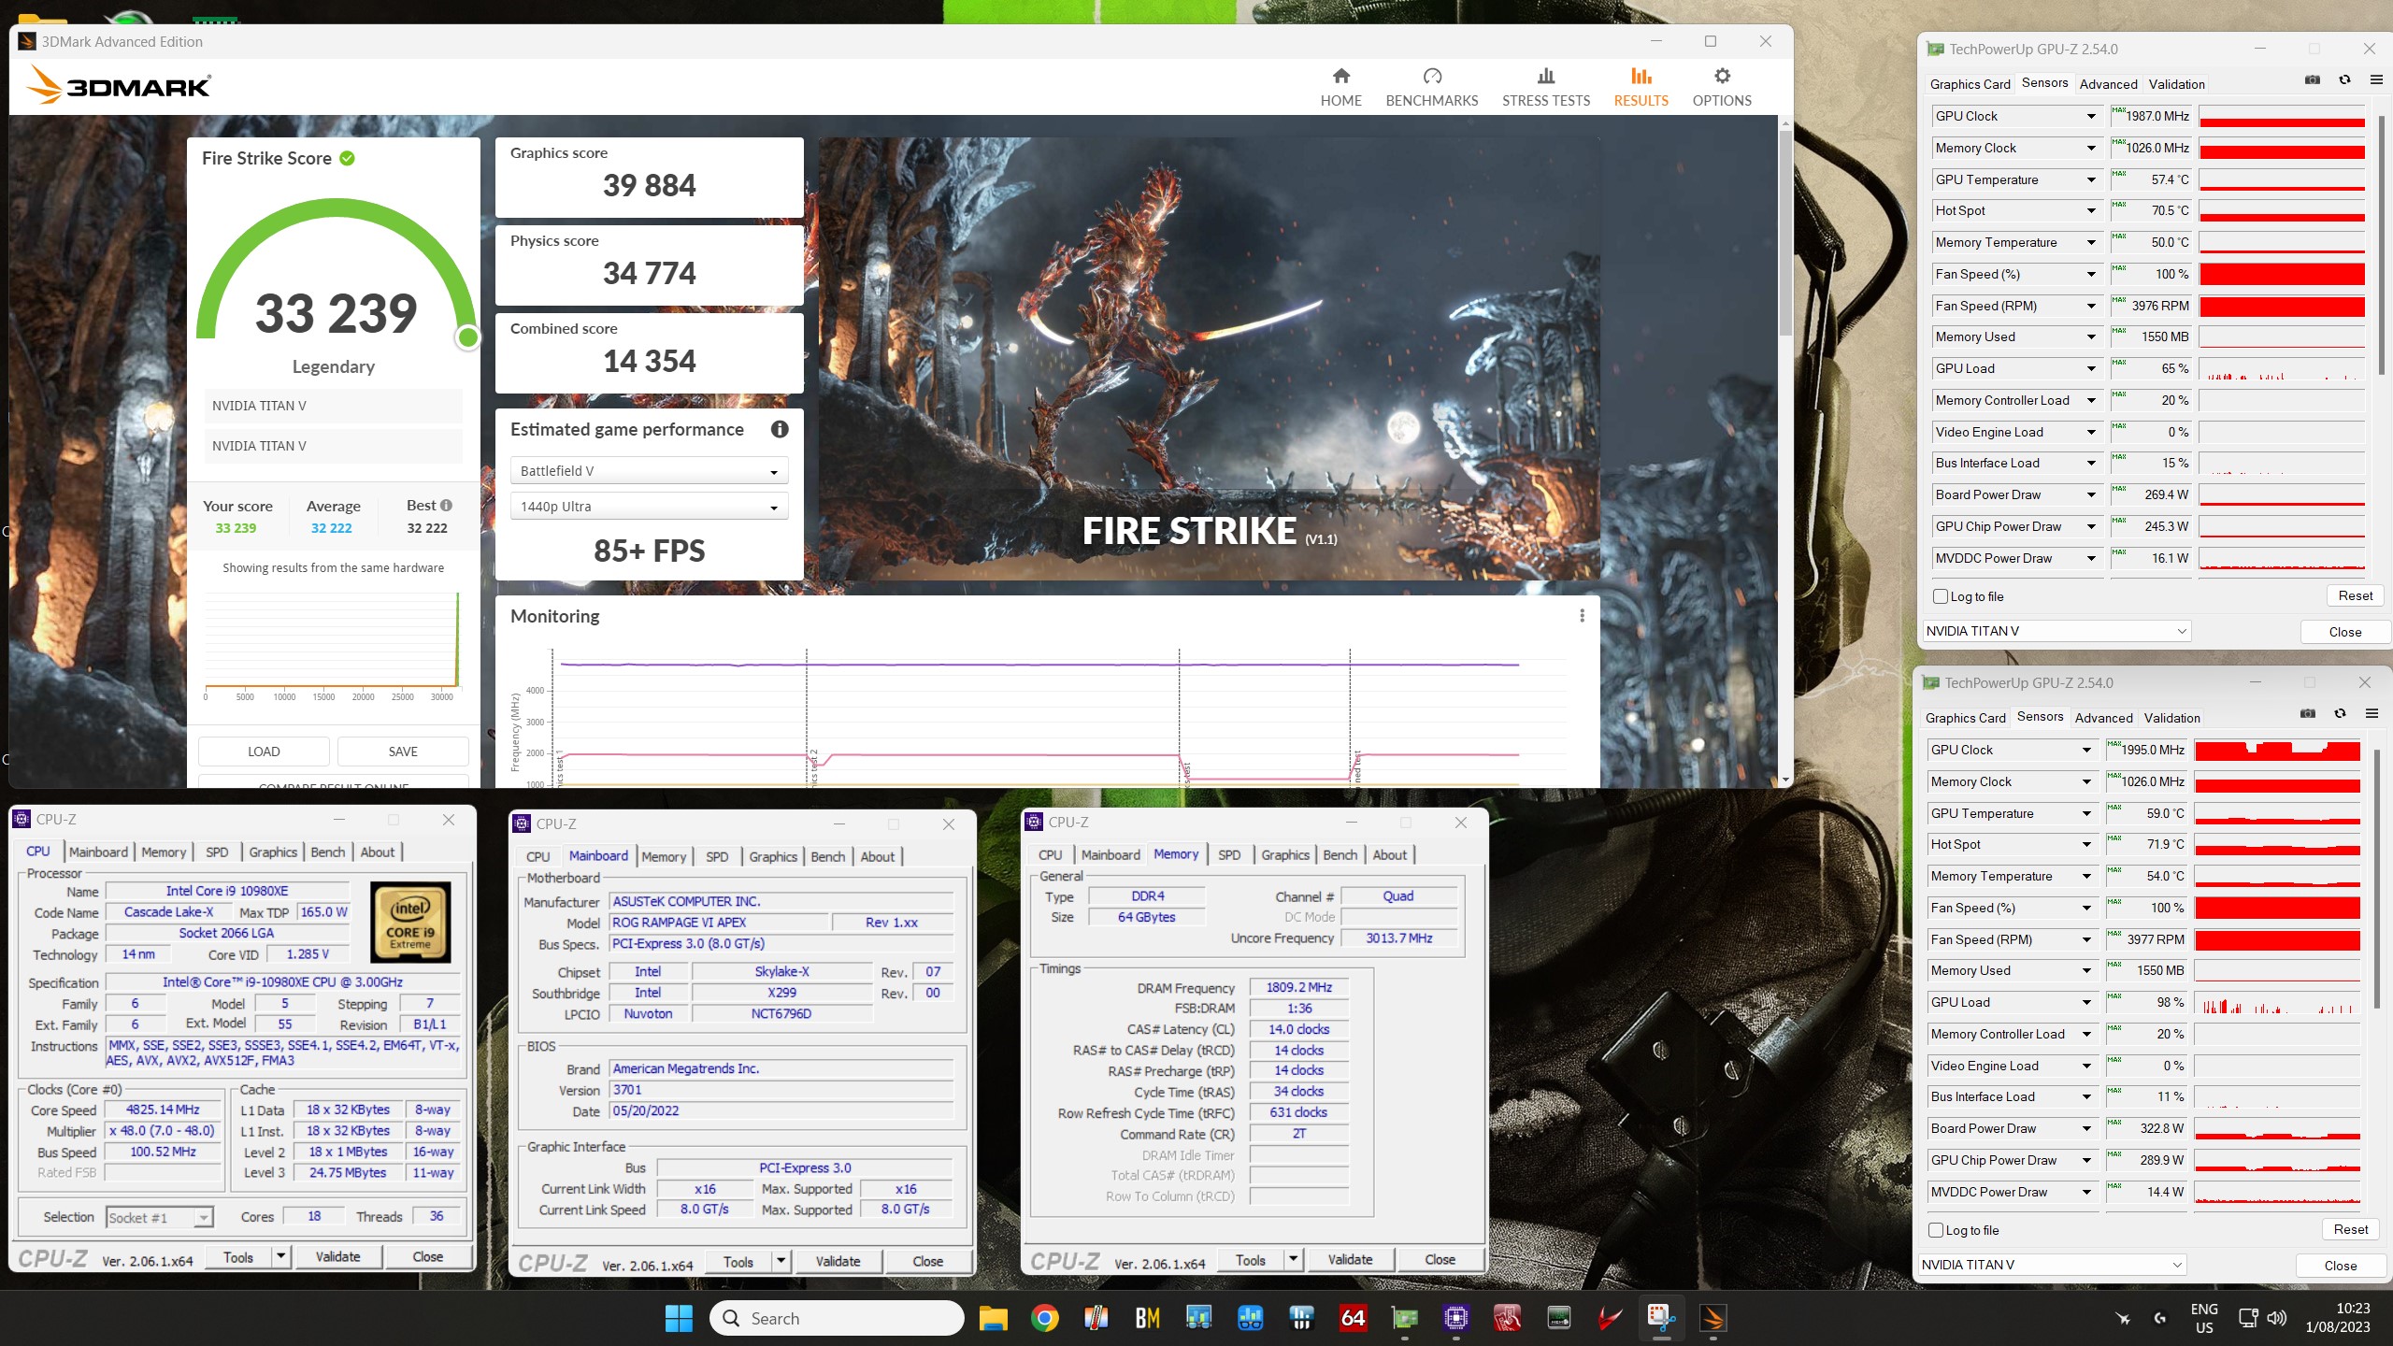Screen dimensions: 2393x1346
Task: Take screenshot in the upper GPU-Z window
Action: [2313, 80]
